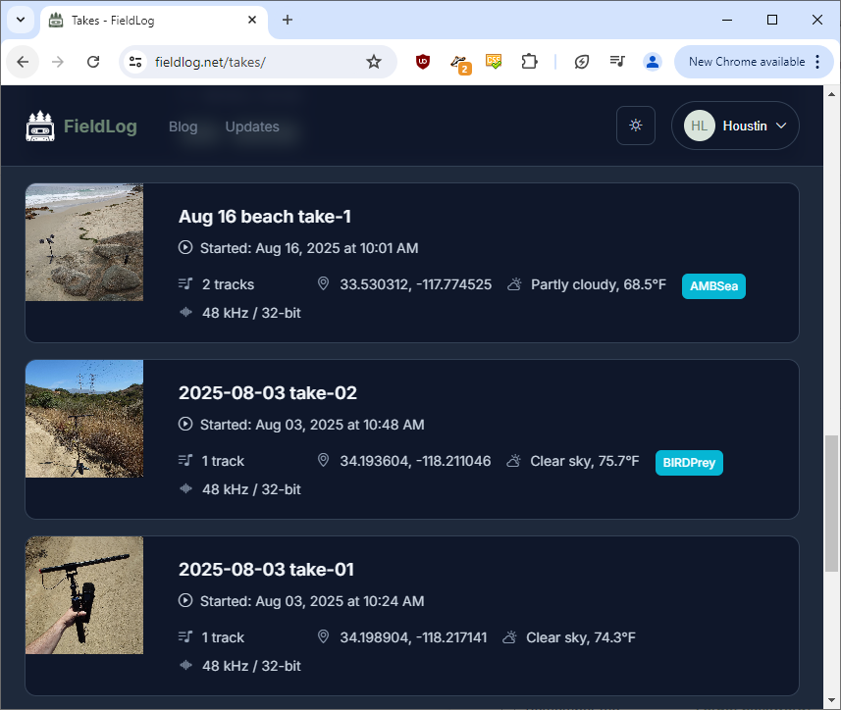The height and width of the screenshot is (710, 841).
Task: Click the location pin beside 34.193604 coordinates
Action: 323,460
